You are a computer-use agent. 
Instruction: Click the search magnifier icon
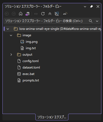[90, 21]
